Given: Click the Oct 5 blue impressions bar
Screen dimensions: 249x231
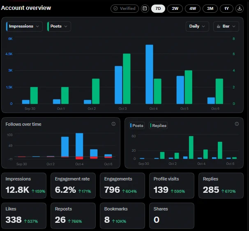Looking at the screenshot, I should 180,90.
